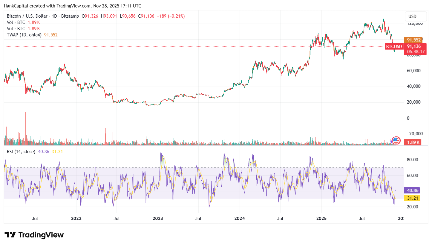The width and height of the screenshot is (432, 246).
Task: Click the 40,000 price axis label
Action: point(413,86)
